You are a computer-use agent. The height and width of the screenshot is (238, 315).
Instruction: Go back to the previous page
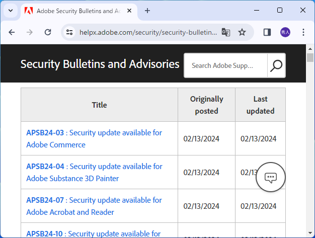pos(12,32)
